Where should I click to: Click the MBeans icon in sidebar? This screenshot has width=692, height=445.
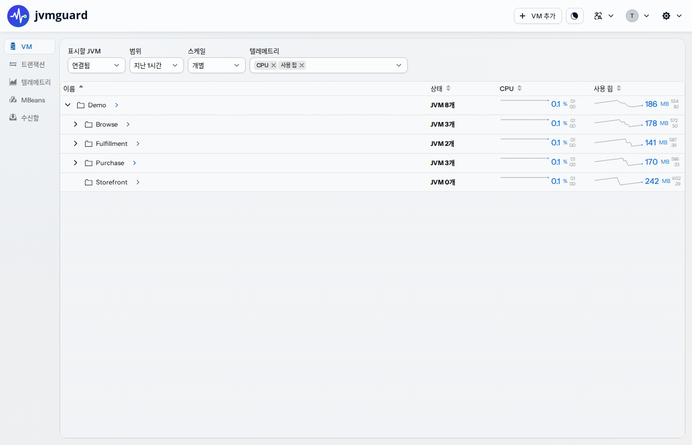point(13,100)
